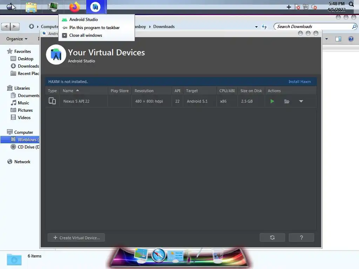Refresh the virtual devices list
This screenshot has width=359, height=269.
(272, 237)
